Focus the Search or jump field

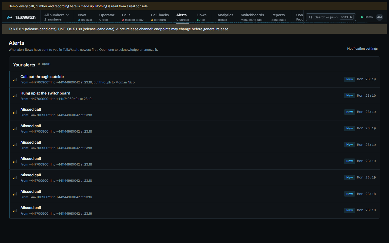click(x=331, y=17)
